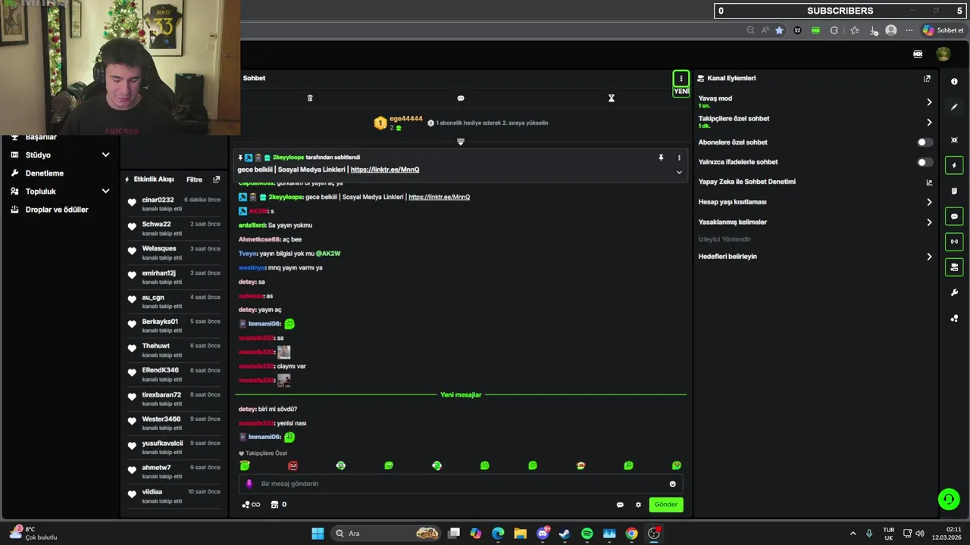Click the hourglass icon in chat toolbar
This screenshot has width=970, height=545.
pyautogui.click(x=612, y=98)
